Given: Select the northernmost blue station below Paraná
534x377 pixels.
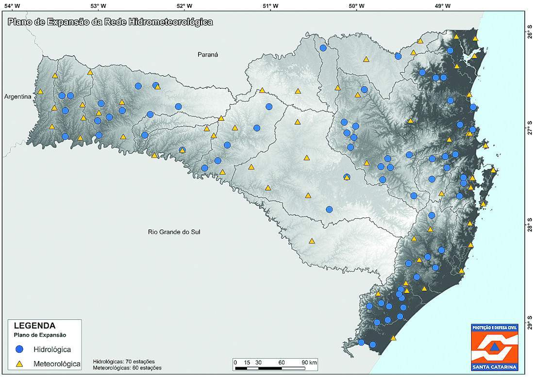Looking at the screenshot, I should click(x=323, y=48).
